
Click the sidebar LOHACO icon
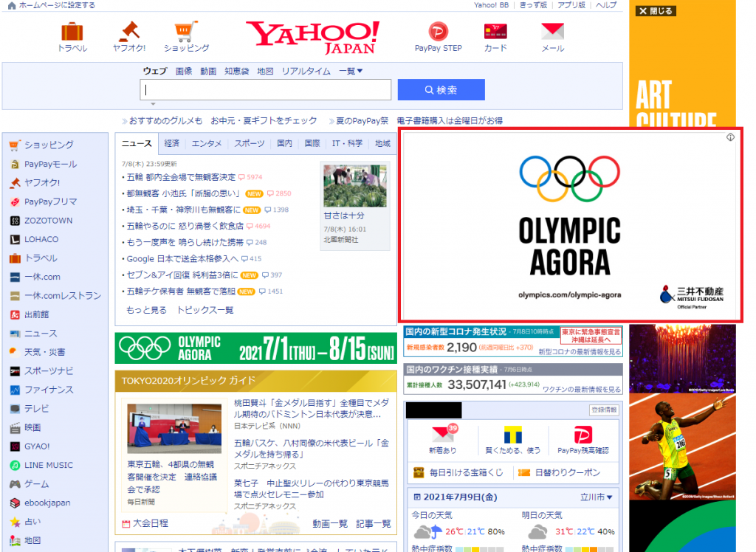click(15, 239)
